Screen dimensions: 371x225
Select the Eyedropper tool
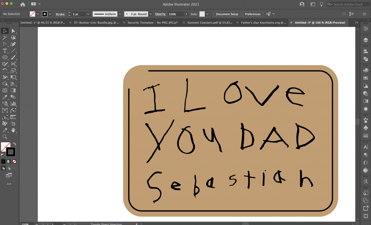click(x=5, y=97)
